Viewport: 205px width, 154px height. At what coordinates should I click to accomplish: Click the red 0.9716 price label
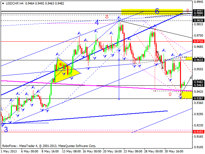tap(199, 41)
